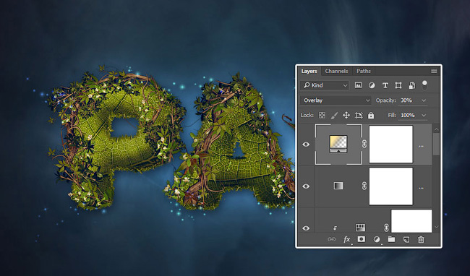470x276 pixels.
Task: Filter for pixel layers icon
Action: point(358,85)
